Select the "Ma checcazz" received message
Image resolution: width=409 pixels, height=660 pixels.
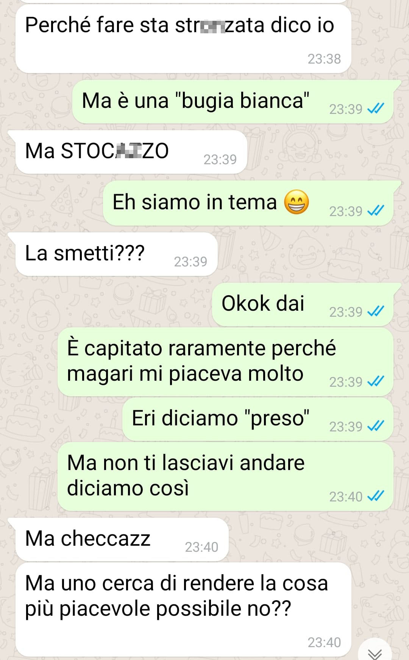(x=122, y=539)
